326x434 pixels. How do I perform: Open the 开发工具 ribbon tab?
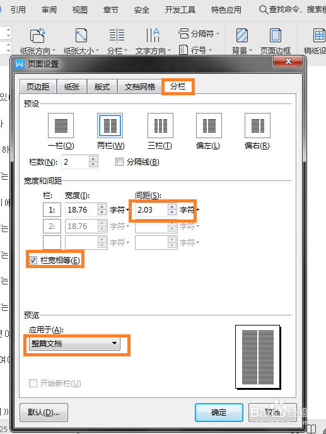point(180,10)
